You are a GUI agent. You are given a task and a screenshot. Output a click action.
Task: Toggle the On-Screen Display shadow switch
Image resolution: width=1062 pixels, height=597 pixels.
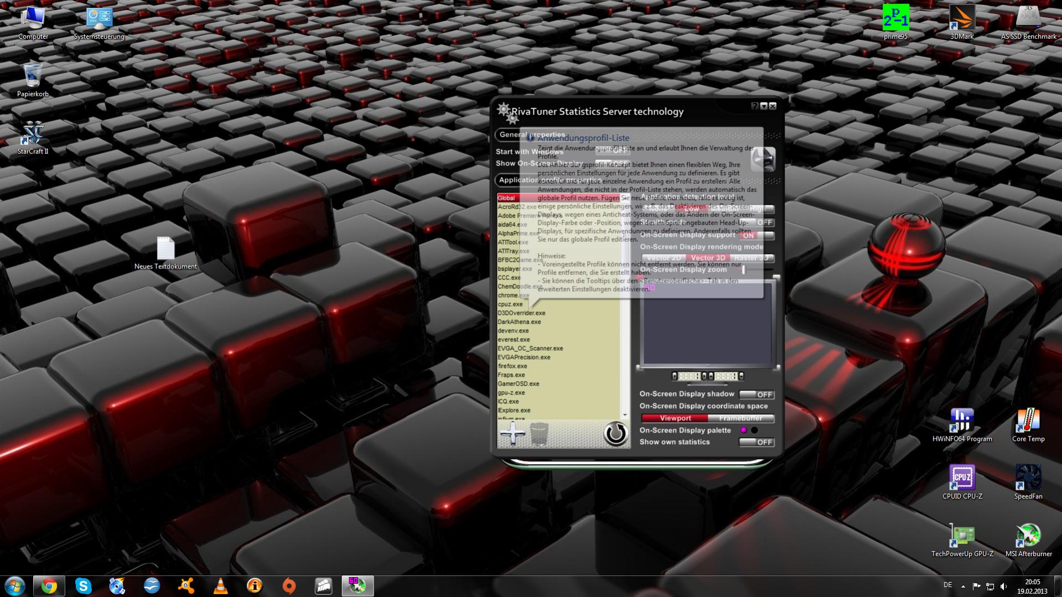coord(757,394)
